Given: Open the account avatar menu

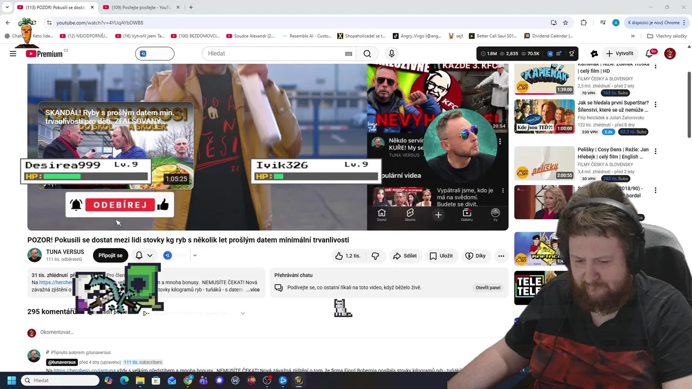Looking at the screenshot, I should [670, 53].
